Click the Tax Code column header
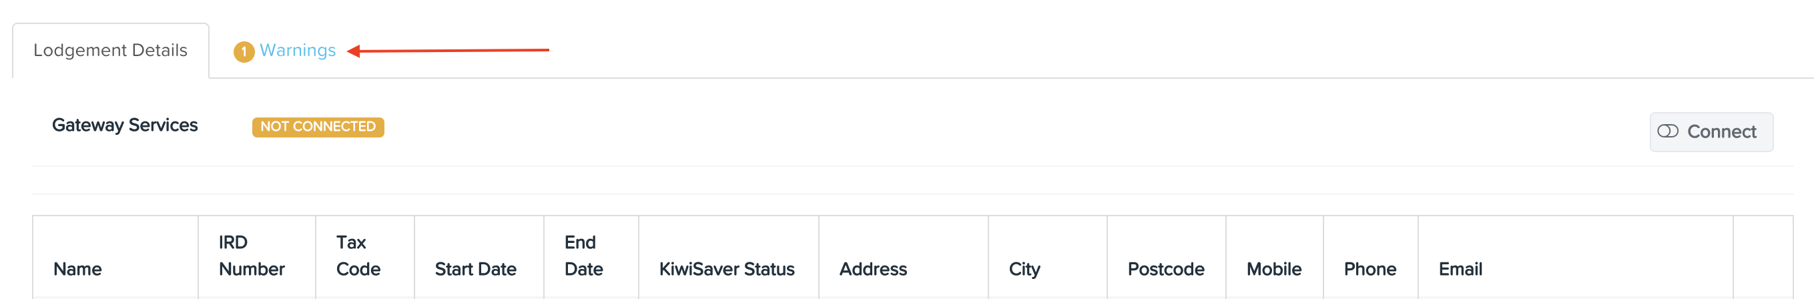The image size is (1814, 299). (365, 257)
